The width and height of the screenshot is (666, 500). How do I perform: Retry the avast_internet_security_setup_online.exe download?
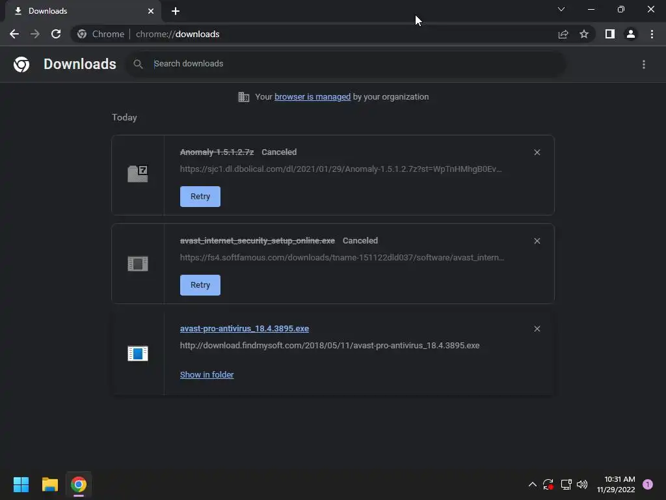click(x=200, y=285)
